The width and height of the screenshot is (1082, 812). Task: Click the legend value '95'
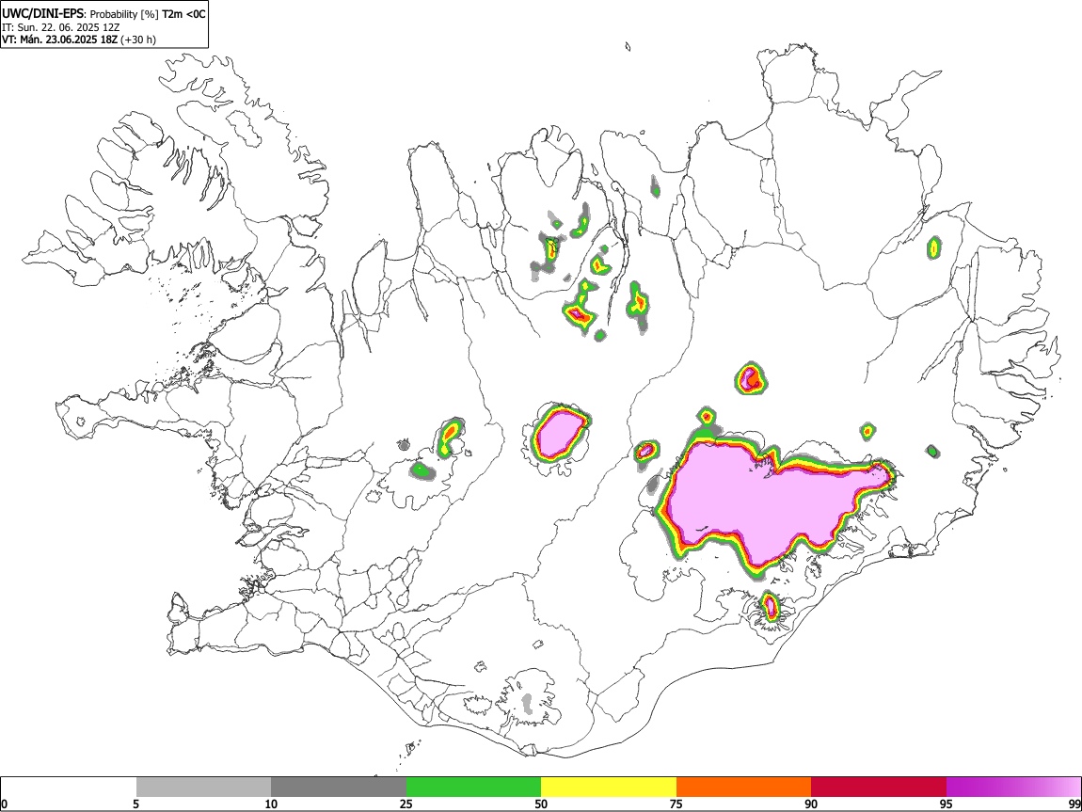click(x=947, y=804)
